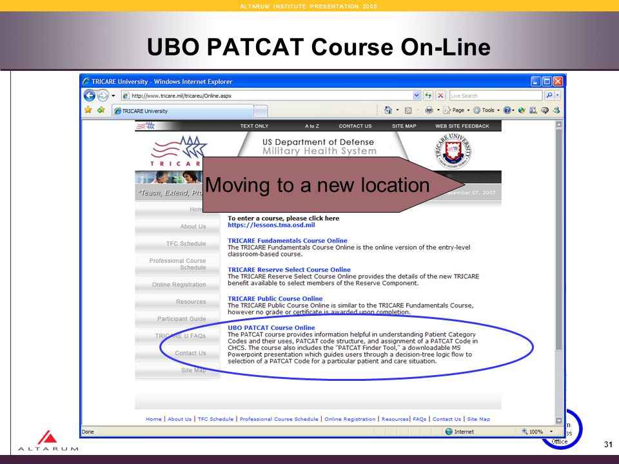This screenshot has height=464, width=619.
Task: Open TFC Schedule in the sidebar
Action: point(186,244)
